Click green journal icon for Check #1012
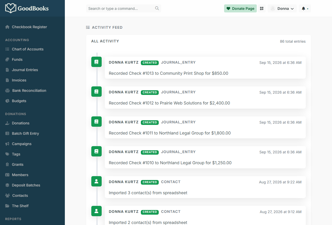332x225 pixels. [x=96, y=92]
